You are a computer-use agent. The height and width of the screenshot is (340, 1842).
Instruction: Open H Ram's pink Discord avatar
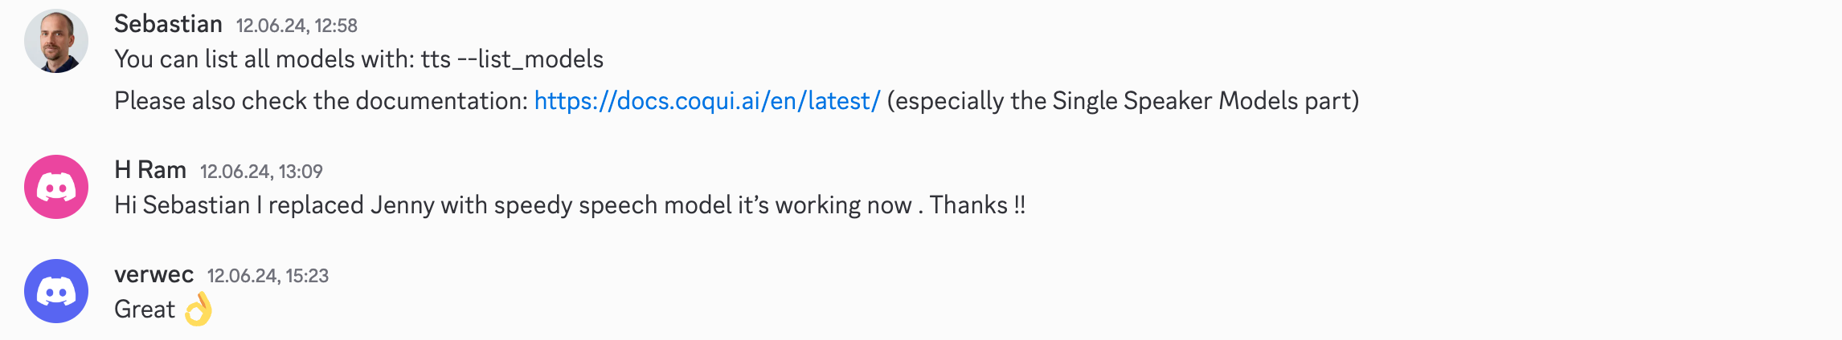click(x=56, y=187)
